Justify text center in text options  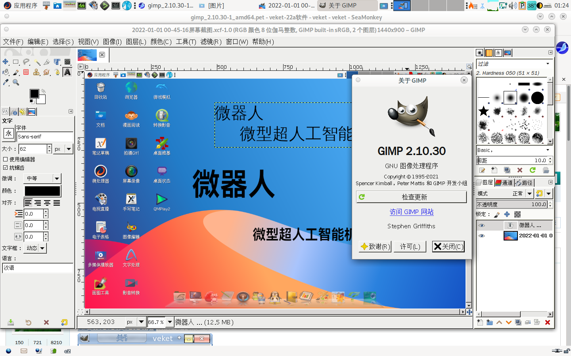47,203
